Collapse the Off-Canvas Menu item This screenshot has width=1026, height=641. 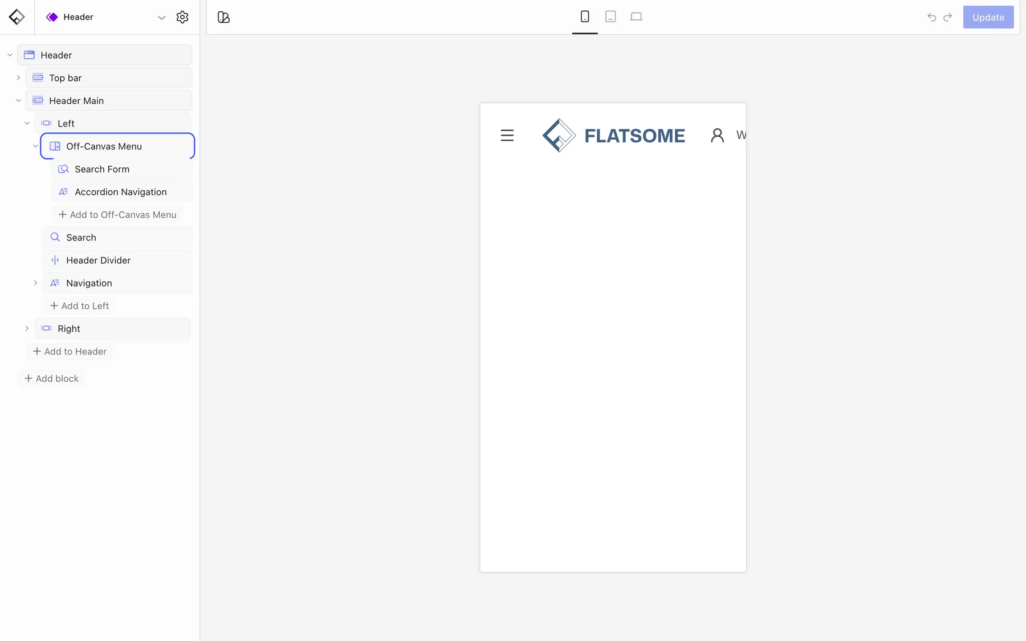pos(35,146)
